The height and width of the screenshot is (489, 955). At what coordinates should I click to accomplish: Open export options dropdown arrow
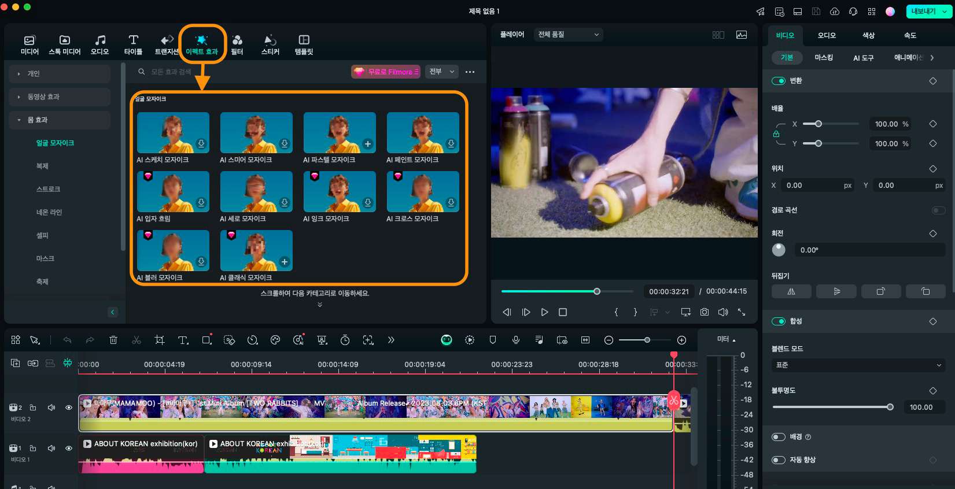coord(946,11)
